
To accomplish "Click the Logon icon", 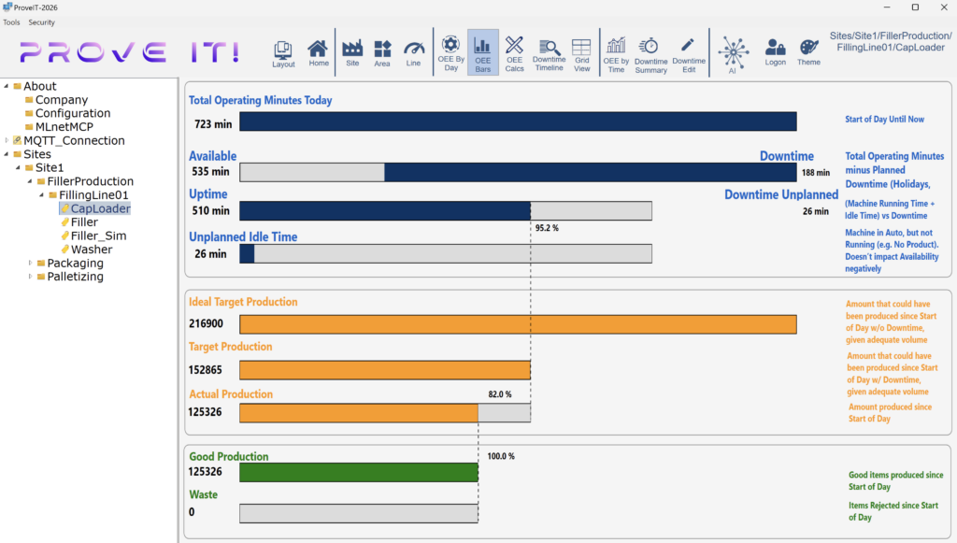I will click(775, 52).
